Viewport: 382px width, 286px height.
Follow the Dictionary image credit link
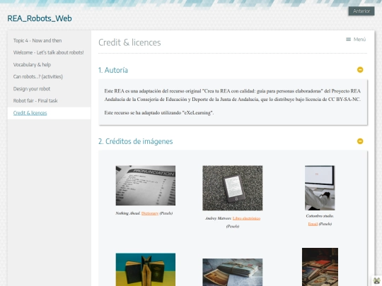point(150,213)
